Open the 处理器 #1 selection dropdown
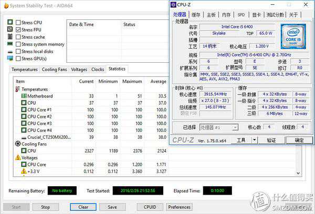Image resolution: width=315 pixels, height=214 pixels. click(x=236, y=127)
